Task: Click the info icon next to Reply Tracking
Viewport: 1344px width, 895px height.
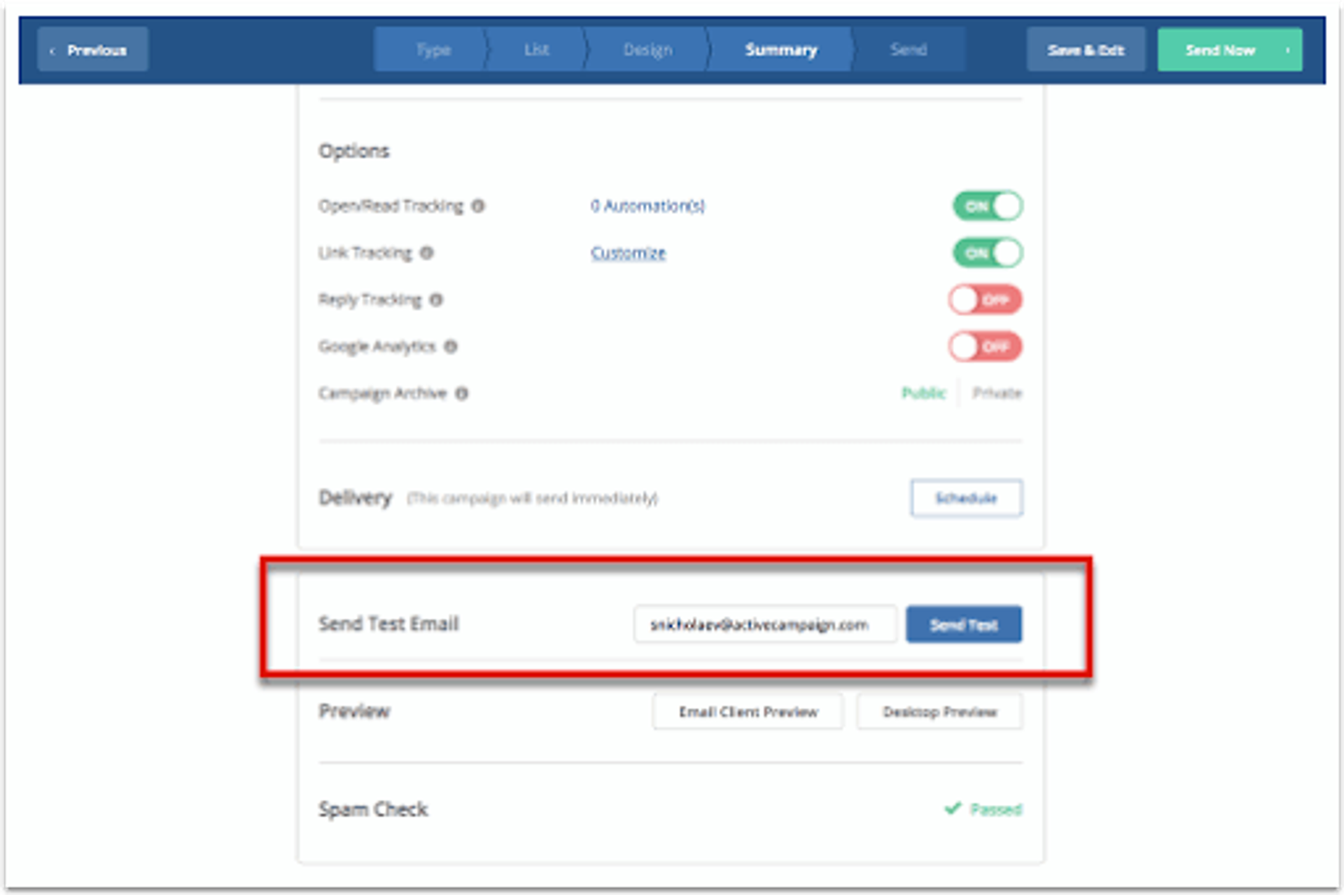Action: click(x=437, y=299)
